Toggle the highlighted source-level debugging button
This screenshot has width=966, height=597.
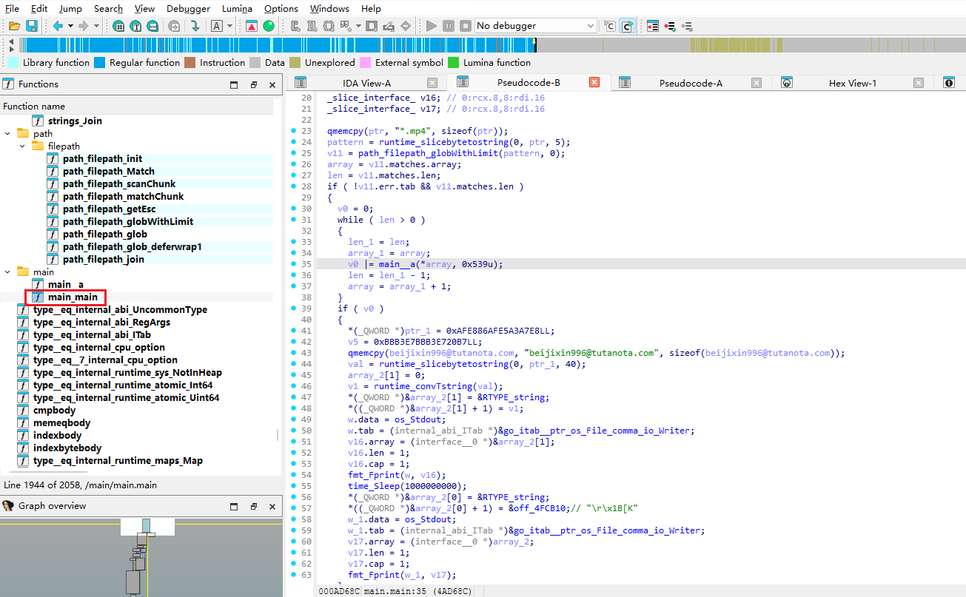coord(627,26)
